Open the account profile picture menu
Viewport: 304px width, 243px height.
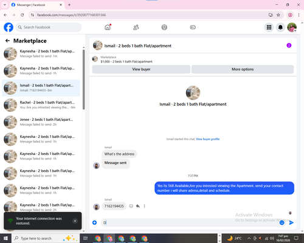[292, 27]
